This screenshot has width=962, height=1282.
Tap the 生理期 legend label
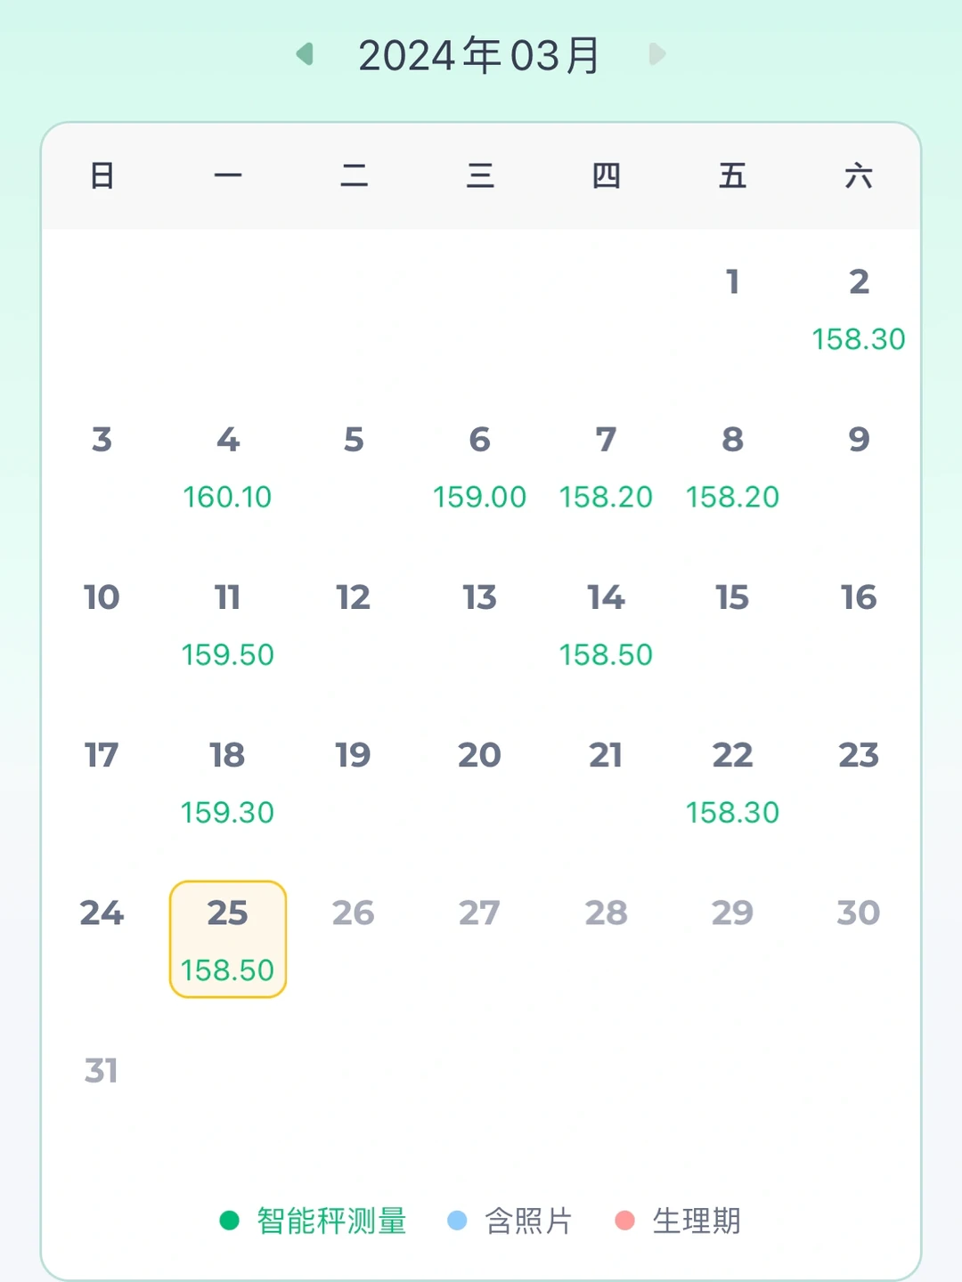[x=696, y=1221]
